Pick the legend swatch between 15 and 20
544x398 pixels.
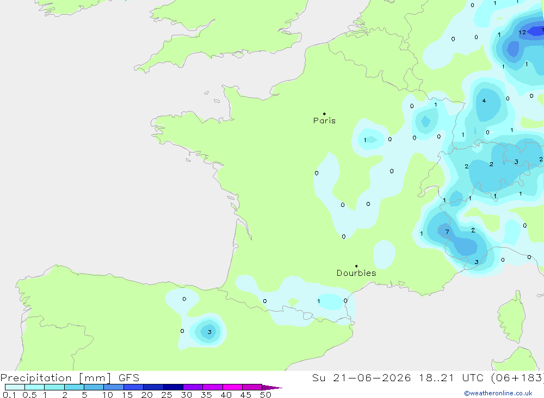pos(134,387)
